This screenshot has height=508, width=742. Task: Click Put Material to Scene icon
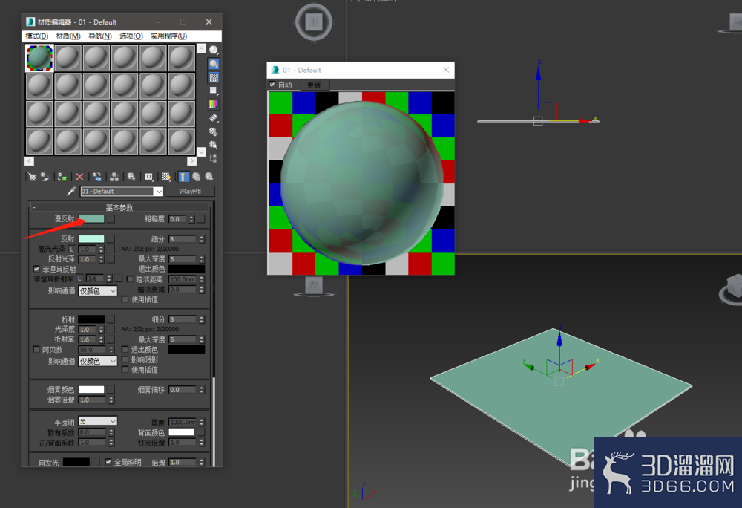(x=45, y=177)
